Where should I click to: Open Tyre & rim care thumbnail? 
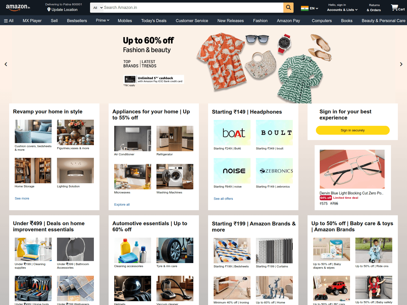[x=175, y=250]
